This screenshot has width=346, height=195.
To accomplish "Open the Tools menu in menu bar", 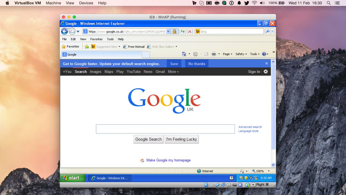I will pos(110,39).
